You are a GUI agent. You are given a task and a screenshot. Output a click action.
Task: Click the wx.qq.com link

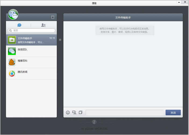(x=87, y=129)
